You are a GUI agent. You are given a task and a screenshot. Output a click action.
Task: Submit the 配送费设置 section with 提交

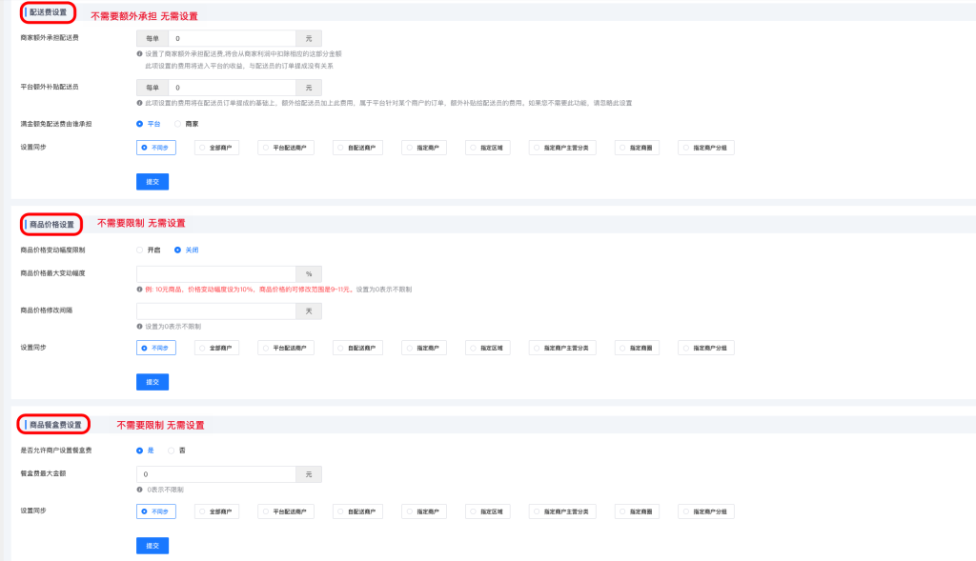point(152,181)
